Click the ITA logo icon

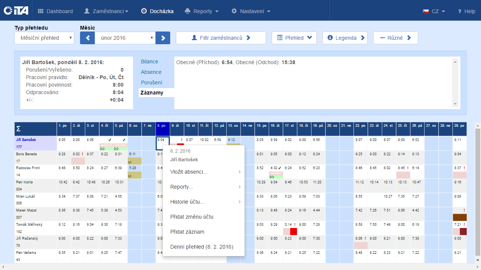coord(16,11)
